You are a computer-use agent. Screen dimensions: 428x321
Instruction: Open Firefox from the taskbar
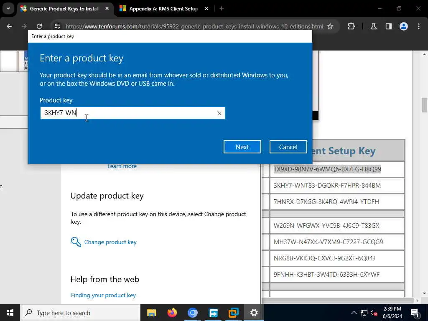[172, 313]
